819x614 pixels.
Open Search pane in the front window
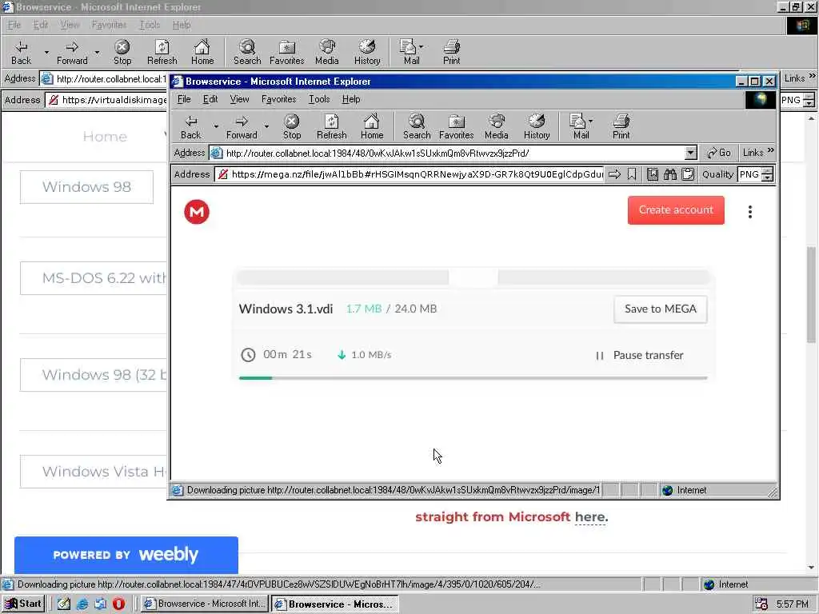(416, 127)
